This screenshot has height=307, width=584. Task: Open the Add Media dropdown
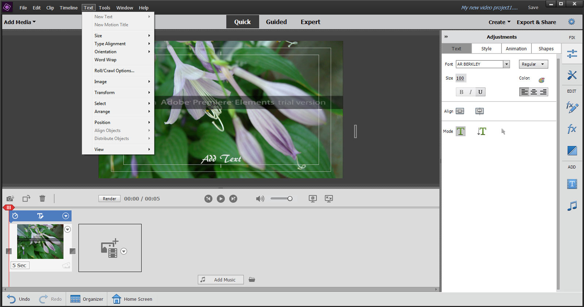click(20, 22)
